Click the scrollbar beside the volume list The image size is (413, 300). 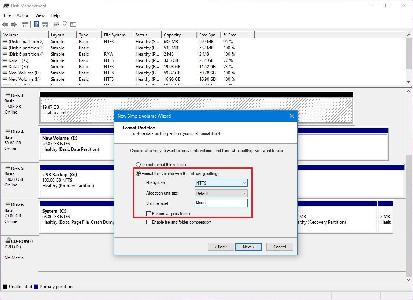(409, 59)
